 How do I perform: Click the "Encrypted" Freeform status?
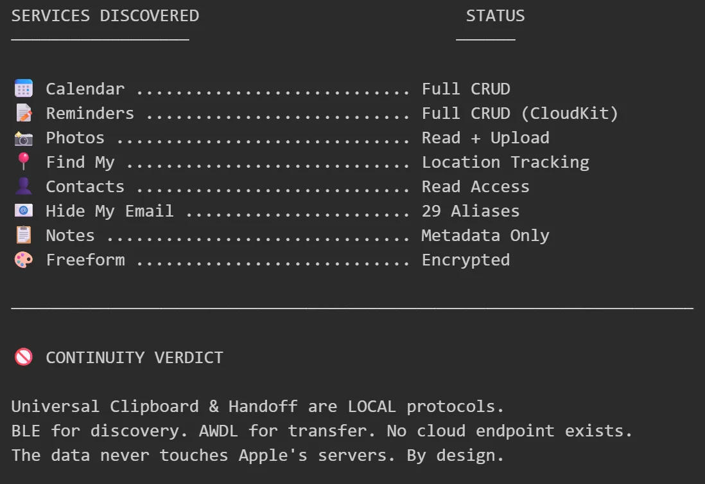466,260
